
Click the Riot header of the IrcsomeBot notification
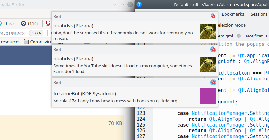pyautogui.click(x=57, y=83)
